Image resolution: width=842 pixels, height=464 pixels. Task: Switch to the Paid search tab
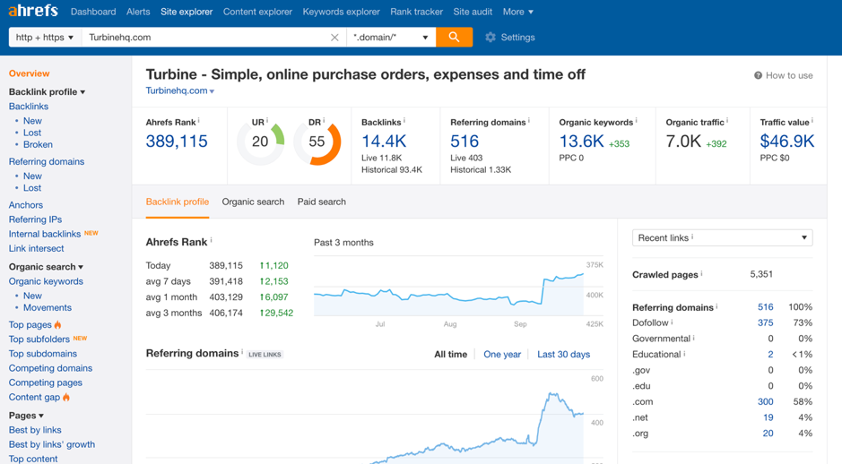[x=322, y=202]
